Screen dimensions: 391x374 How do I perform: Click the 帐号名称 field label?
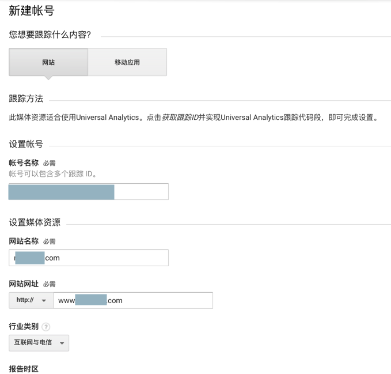point(24,163)
